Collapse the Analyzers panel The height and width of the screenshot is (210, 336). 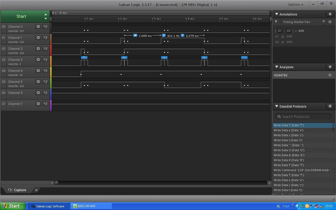point(276,67)
